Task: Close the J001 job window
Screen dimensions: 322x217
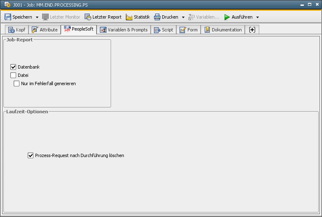Action: [317, 4]
